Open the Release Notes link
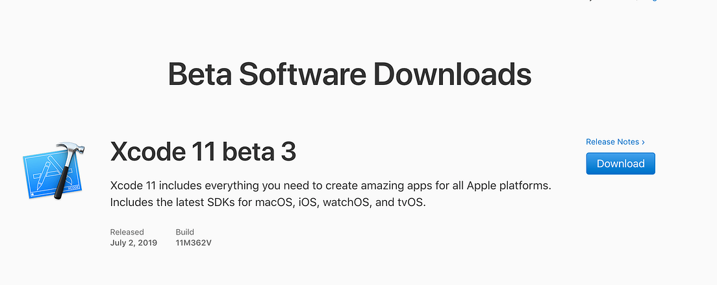The height and width of the screenshot is (285, 717). coord(615,142)
